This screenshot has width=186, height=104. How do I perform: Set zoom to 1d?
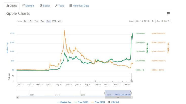[x=25, y=21]
